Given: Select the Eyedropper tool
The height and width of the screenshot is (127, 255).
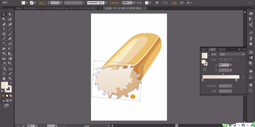Looking at the screenshot, I should [4, 63].
